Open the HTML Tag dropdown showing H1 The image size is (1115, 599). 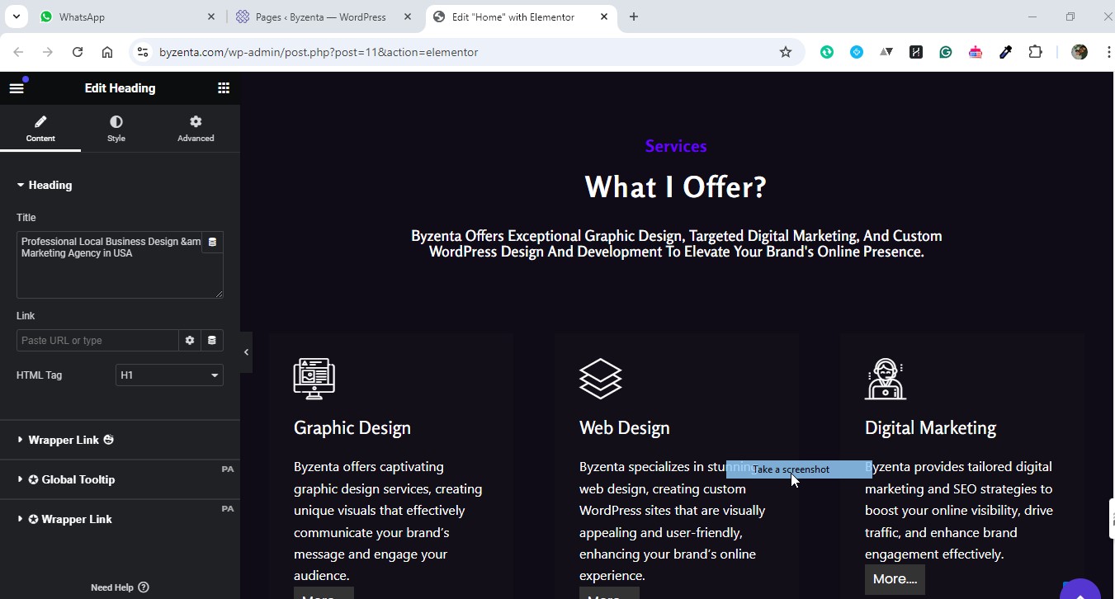(x=168, y=375)
